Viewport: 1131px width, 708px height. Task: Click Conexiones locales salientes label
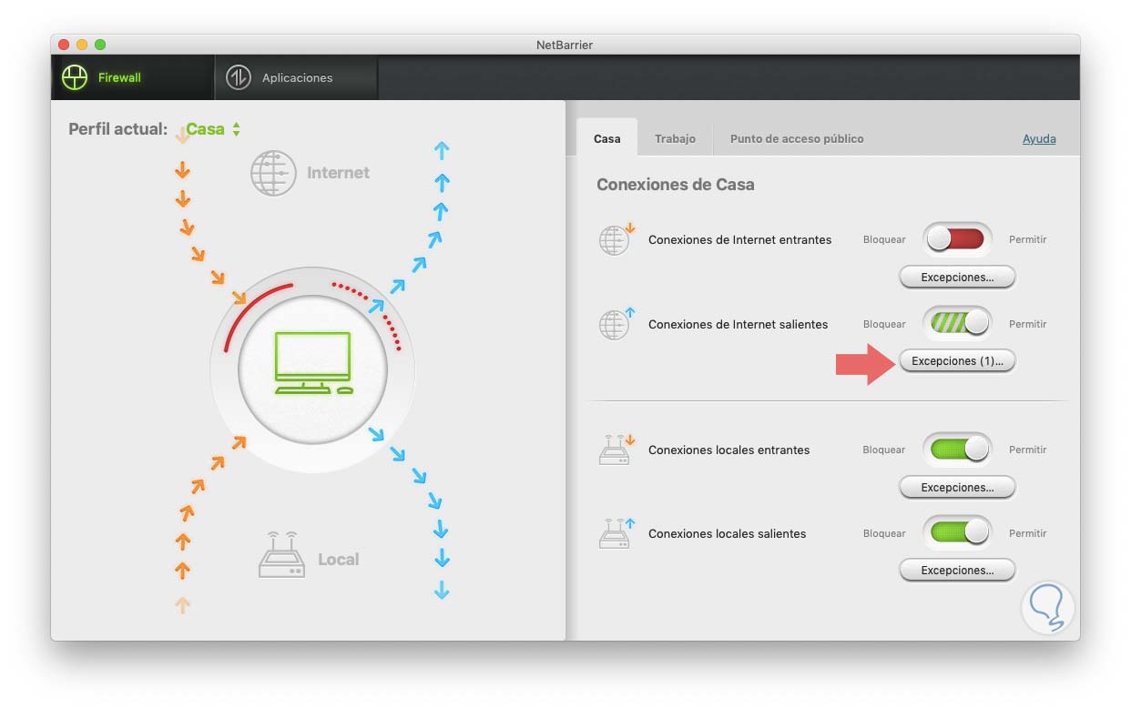coord(727,533)
